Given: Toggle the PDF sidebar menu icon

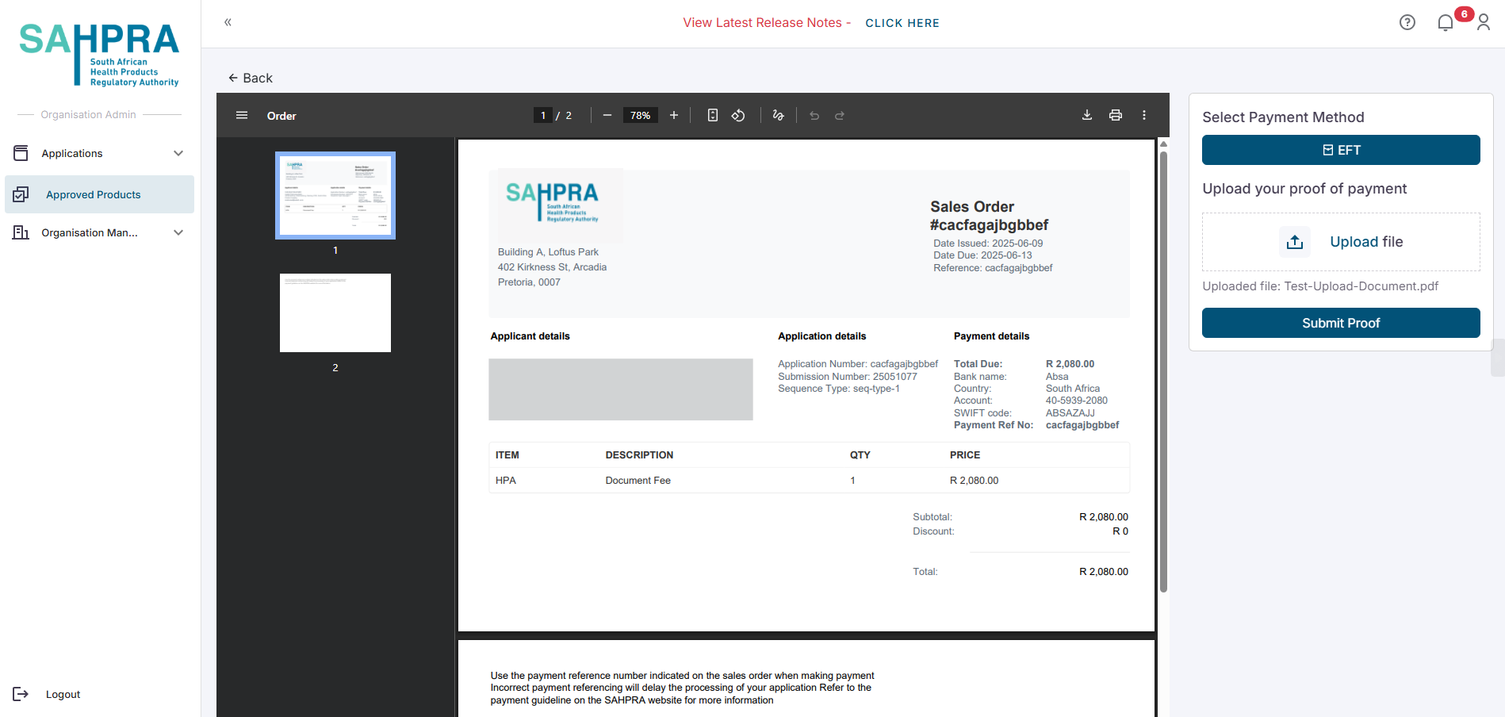Looking at the screenshot, I should pos(242,116).
